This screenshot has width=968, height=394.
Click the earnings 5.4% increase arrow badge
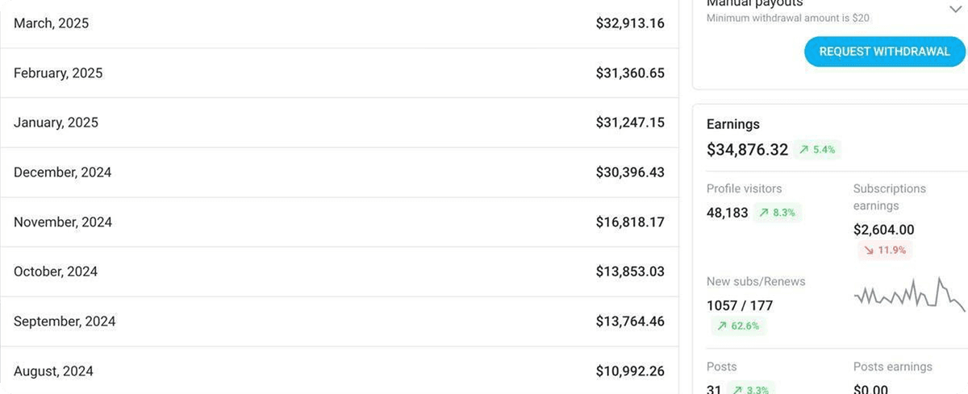click(817, 150)
